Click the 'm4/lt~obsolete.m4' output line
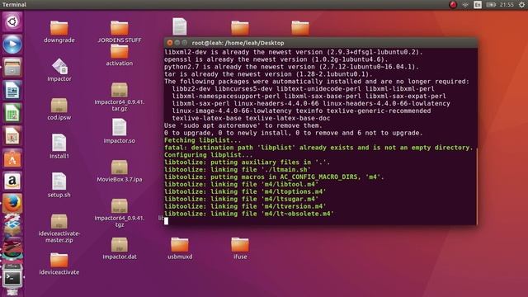 pyautogui.click(x=249, y=214)
